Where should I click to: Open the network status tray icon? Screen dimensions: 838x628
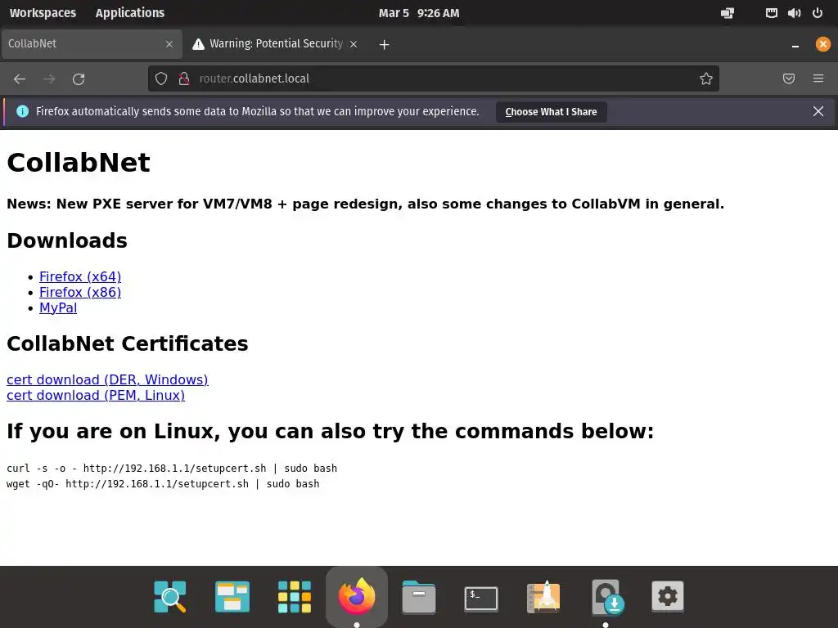(x=728, y=13)
